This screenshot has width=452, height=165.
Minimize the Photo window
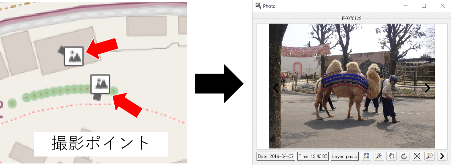tap(405, 6)
